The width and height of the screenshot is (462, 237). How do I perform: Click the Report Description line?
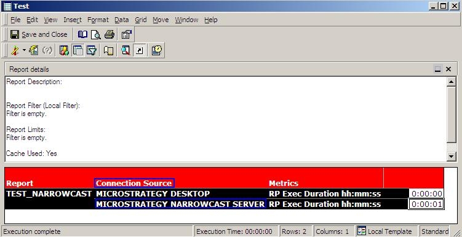(x=34, y=82)
